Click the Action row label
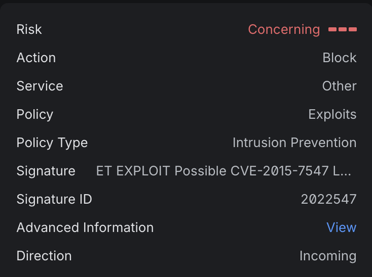The image size is (372, 277). pos(36,57)
